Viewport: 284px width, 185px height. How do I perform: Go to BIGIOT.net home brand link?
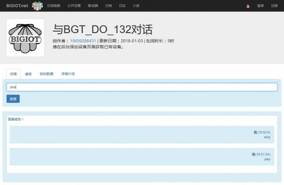(17, 6)
